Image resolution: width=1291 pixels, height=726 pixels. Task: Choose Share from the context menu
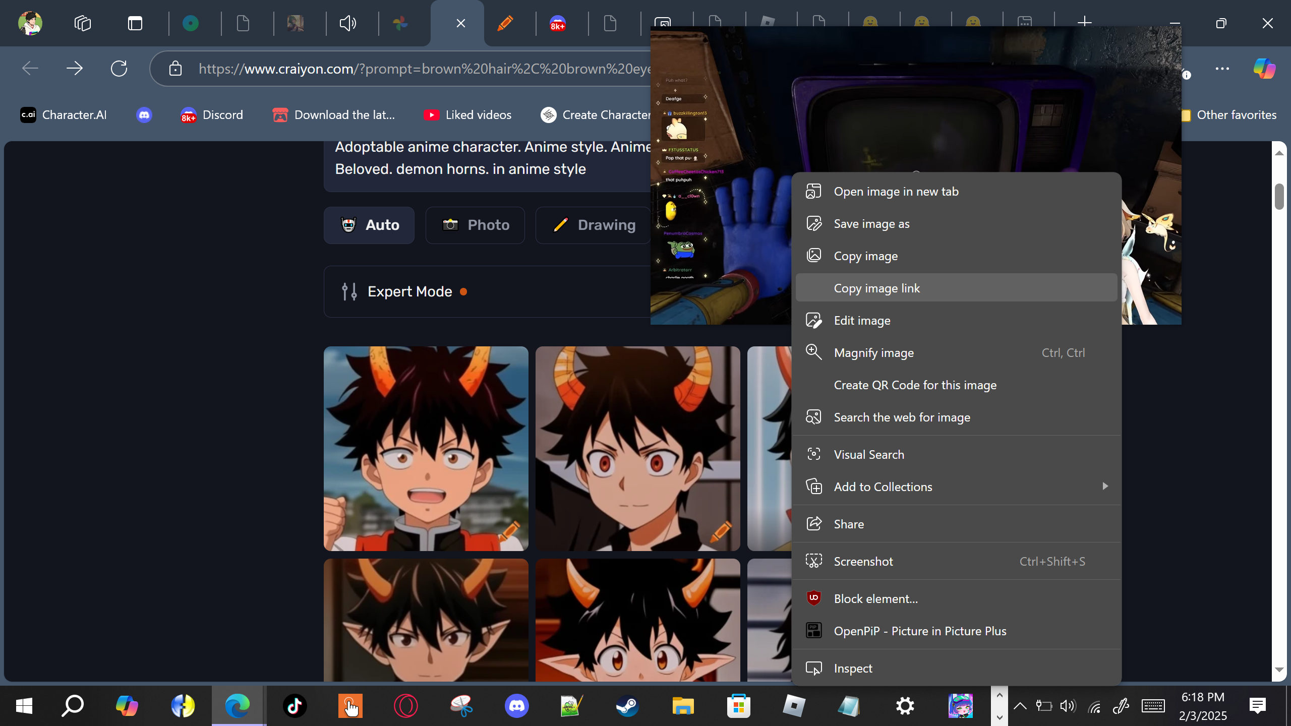[956, 524]
